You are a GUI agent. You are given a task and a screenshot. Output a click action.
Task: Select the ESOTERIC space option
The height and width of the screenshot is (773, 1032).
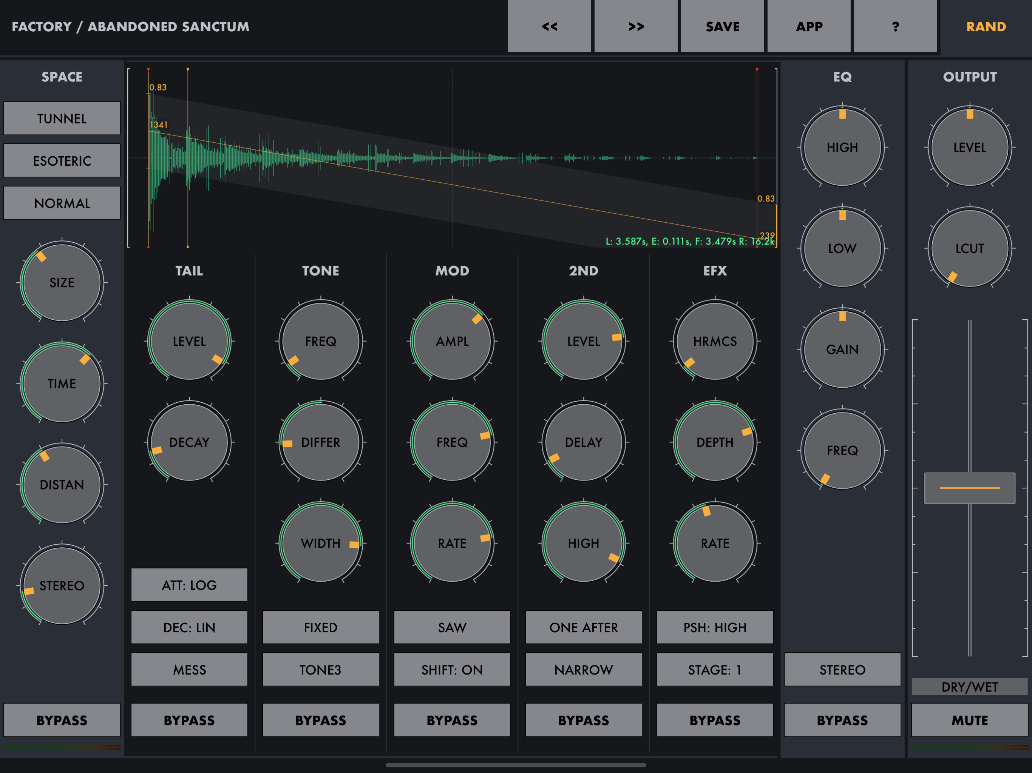pos(62,160)
